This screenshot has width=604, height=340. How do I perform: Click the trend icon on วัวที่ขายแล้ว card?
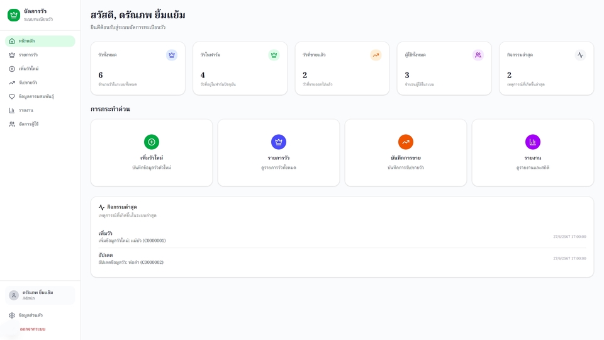click(376, 55)
